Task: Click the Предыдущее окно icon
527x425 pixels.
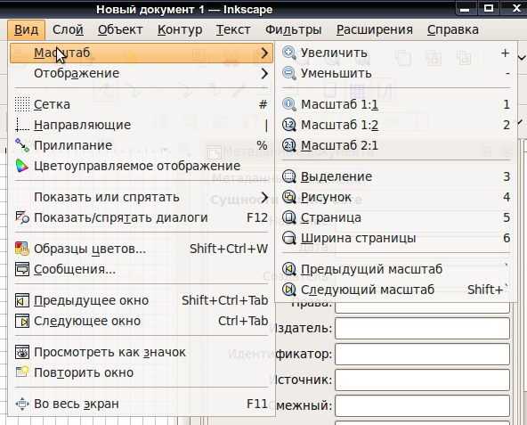Action: tap(22, 300)
